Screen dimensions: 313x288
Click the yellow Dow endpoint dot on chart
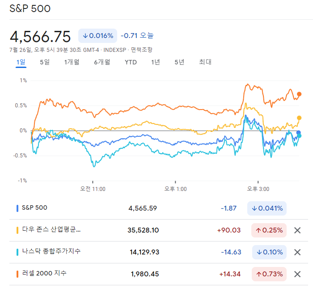299,118
